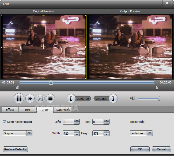Set trim end with right bracket button

coord(113,98)
